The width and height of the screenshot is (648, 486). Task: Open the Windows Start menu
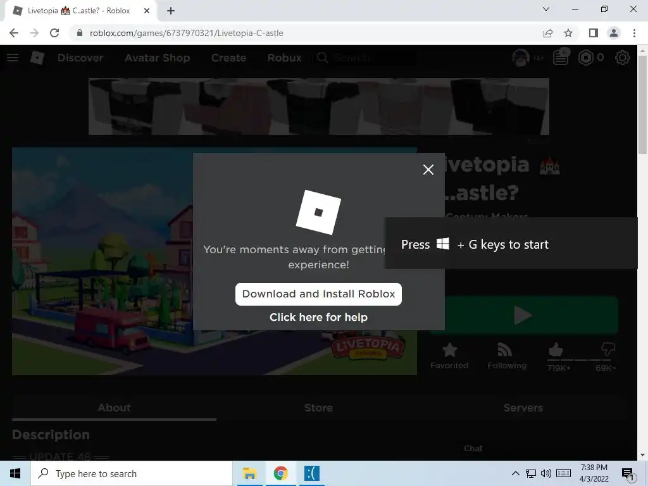[x=15, y=473]
